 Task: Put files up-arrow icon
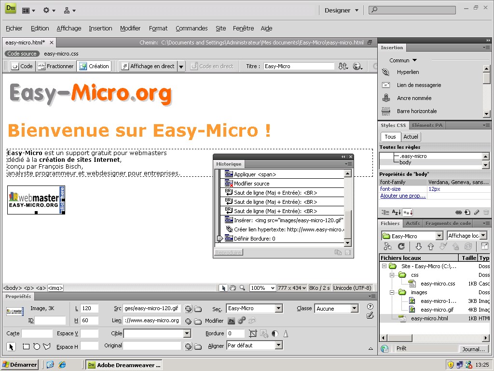(x=431, y=246)
